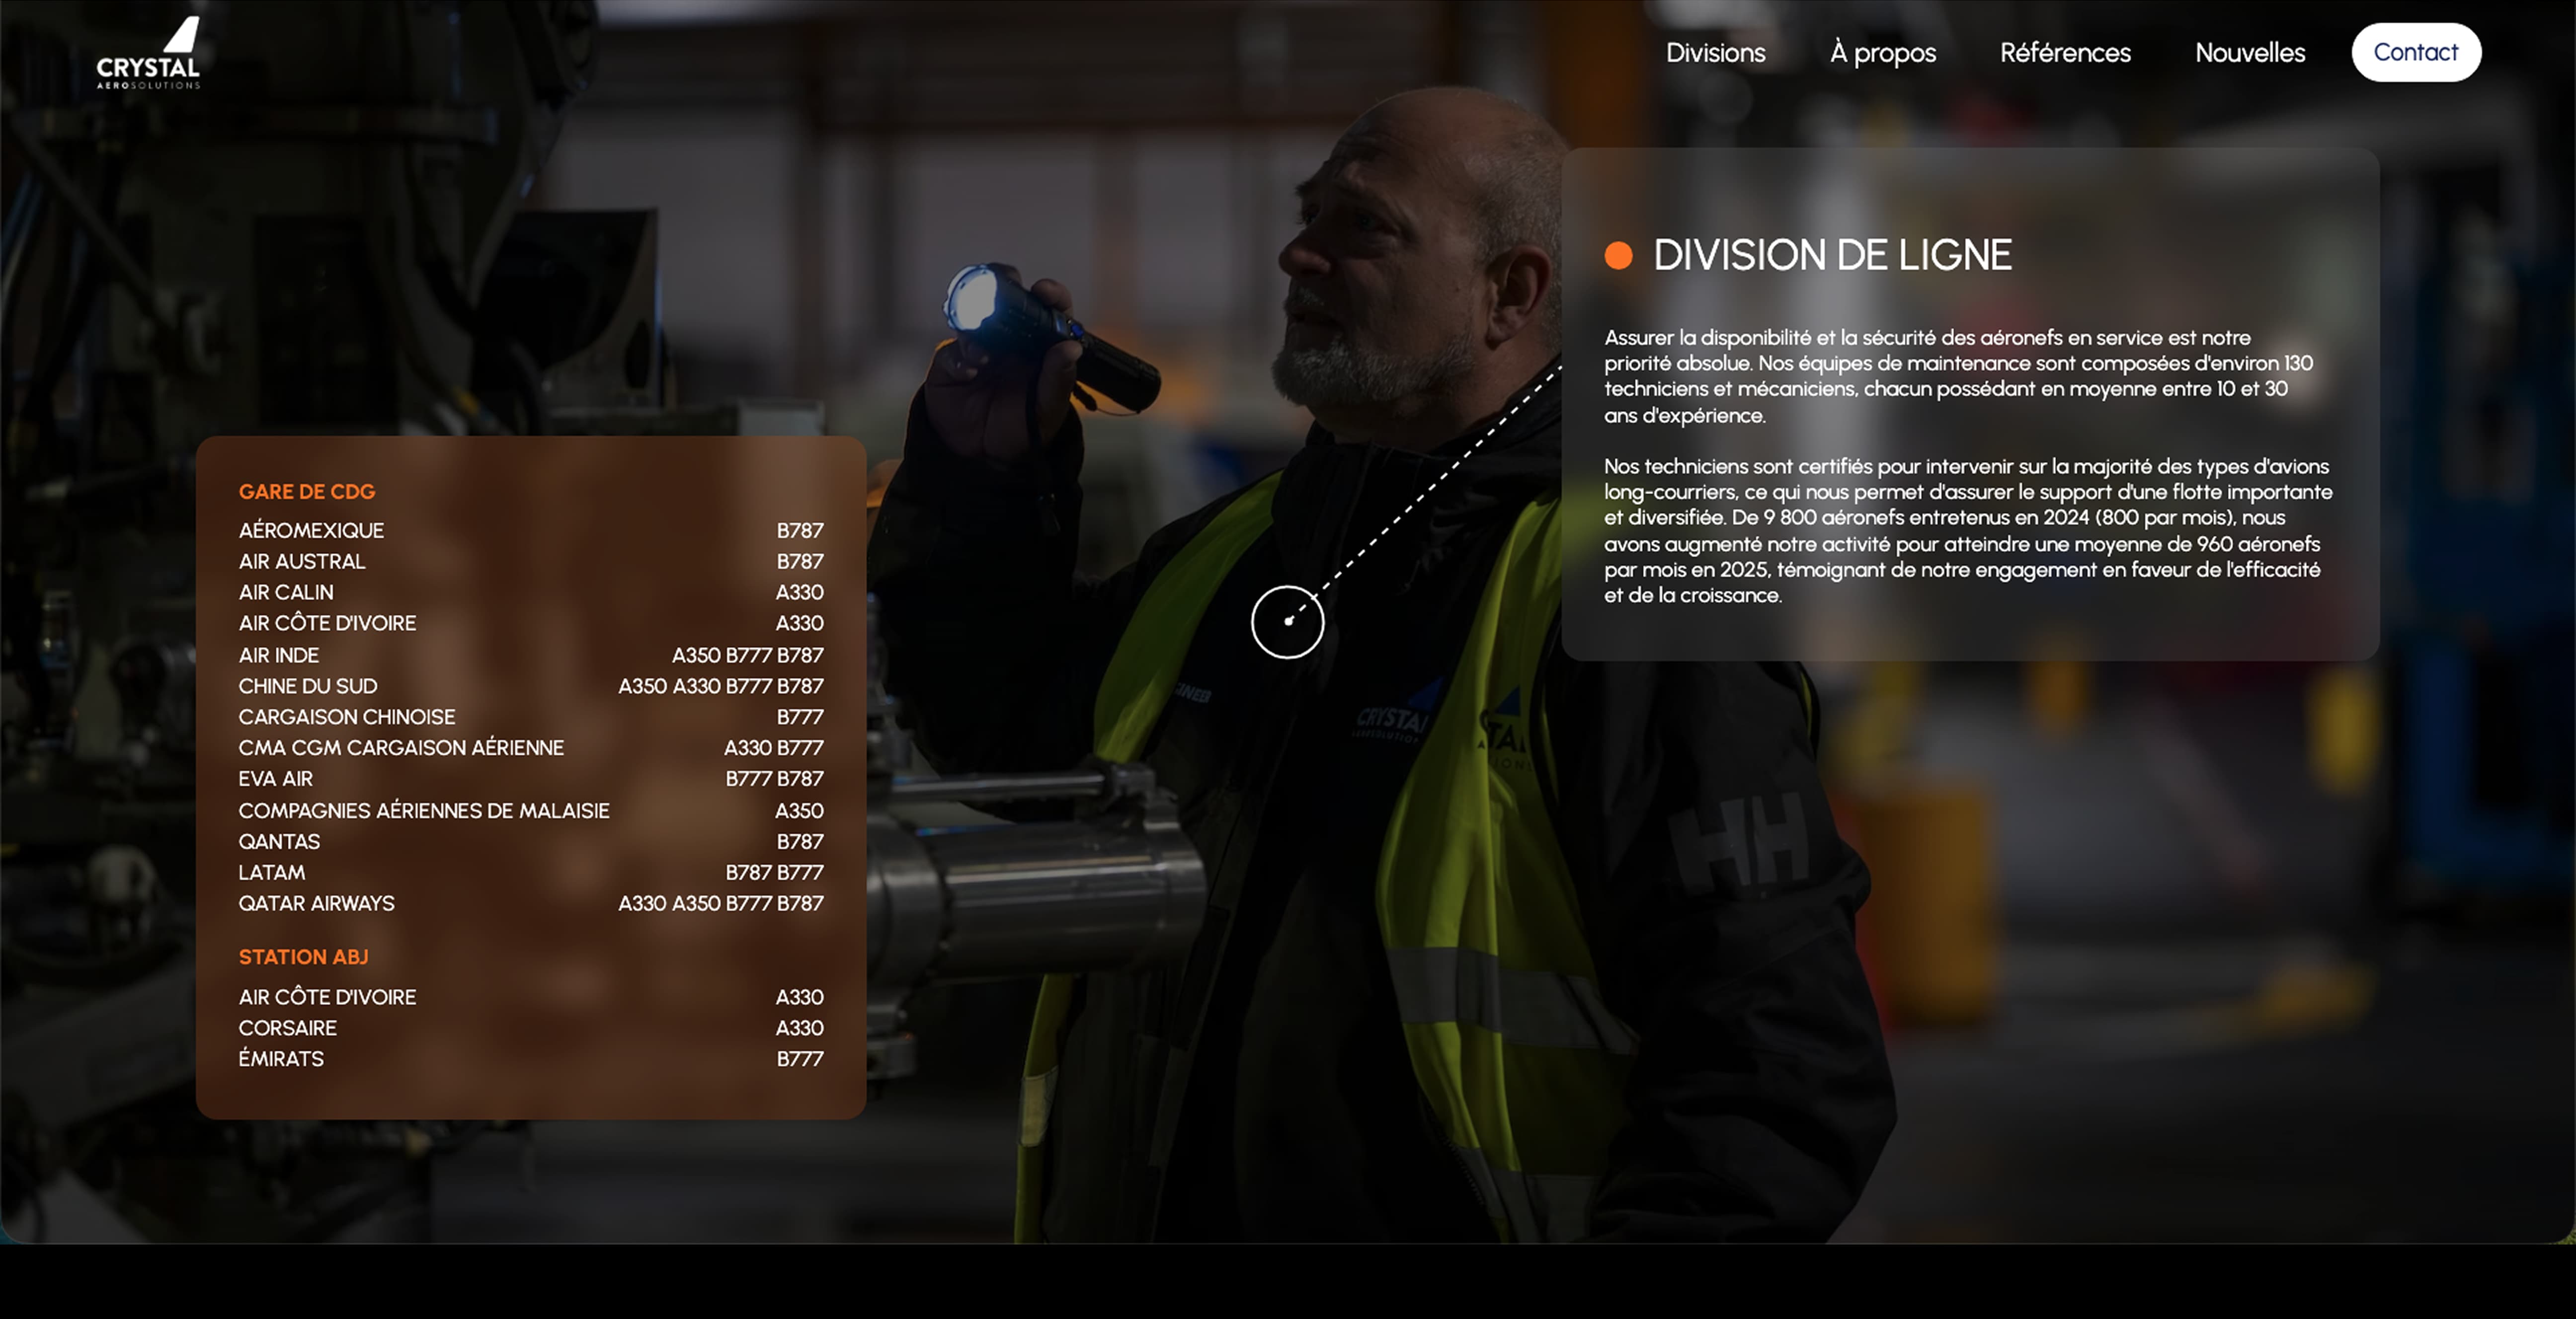Viewport: 2576px width, 1319px height.
Task: Select the AIR CALIN row
Action: tap(531, 592)
